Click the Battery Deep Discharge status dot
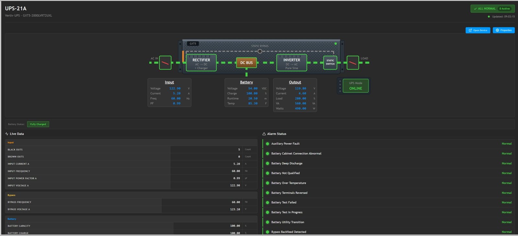Viewport: 518px width, 236px height. (267, 164)
